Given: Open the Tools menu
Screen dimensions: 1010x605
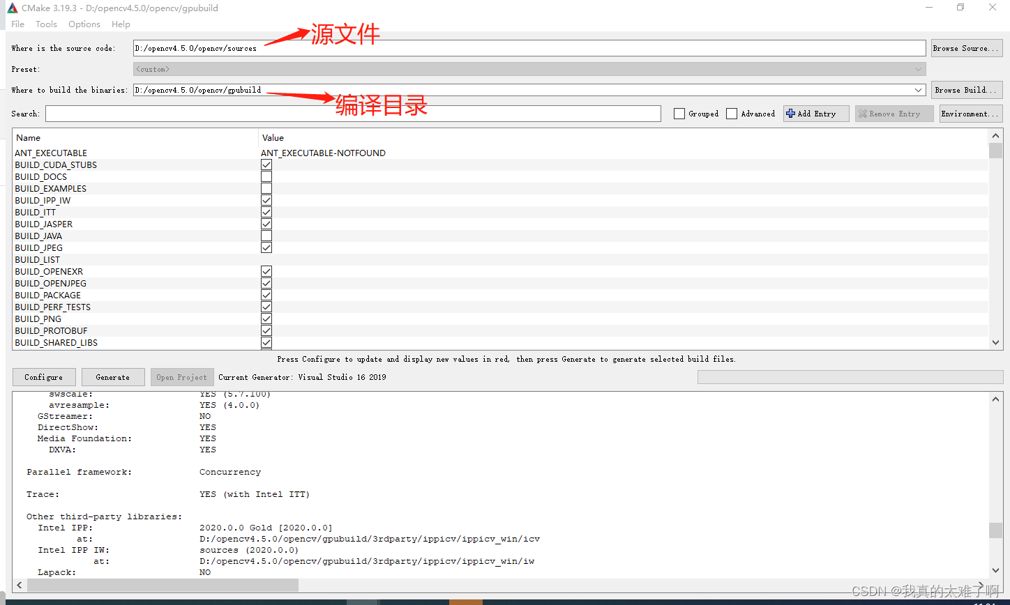Looking at the screenshot, I should (46, 24).
